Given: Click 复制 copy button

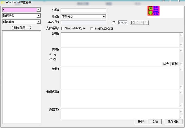Looking at the screenshot, I should (x=175, y=64).
